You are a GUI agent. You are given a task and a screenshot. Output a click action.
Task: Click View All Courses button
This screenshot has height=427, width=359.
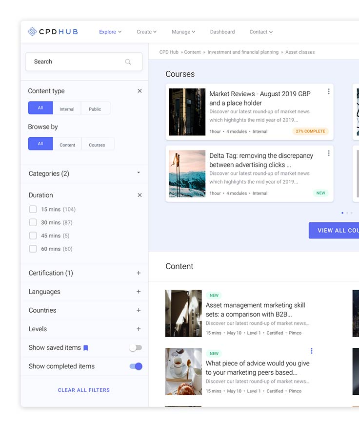click(x=334, y=231)
